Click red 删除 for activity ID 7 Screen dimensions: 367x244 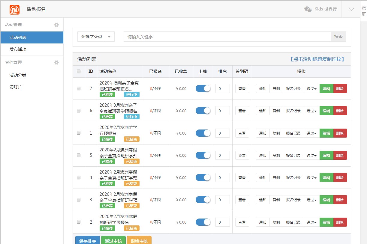(x=340, y=88)
